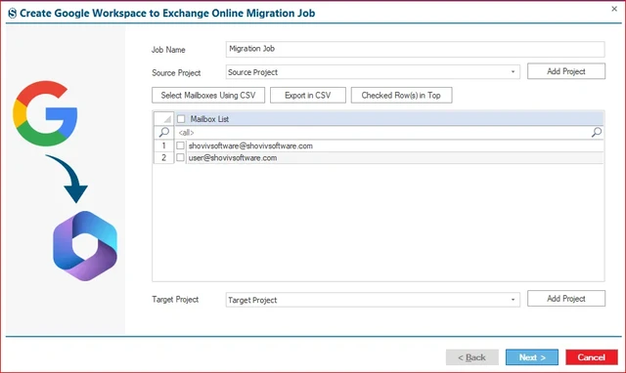
Task: Open the Source Project dropdown
Action: tap(513, 72)
